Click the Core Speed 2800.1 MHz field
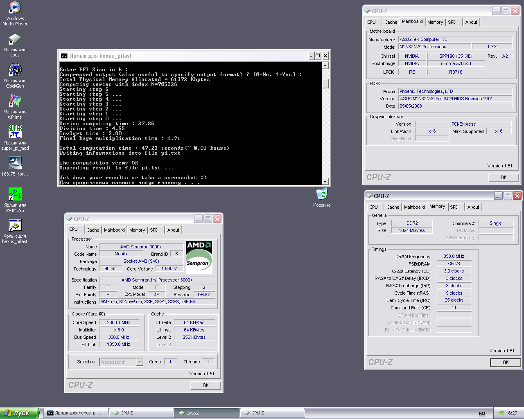 point(119,322)
